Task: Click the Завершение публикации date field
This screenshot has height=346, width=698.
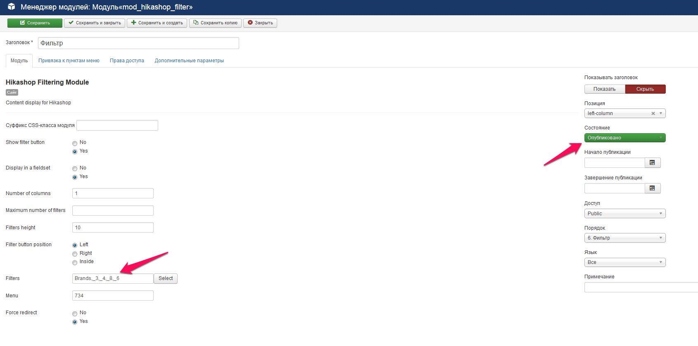Action: 615,188
